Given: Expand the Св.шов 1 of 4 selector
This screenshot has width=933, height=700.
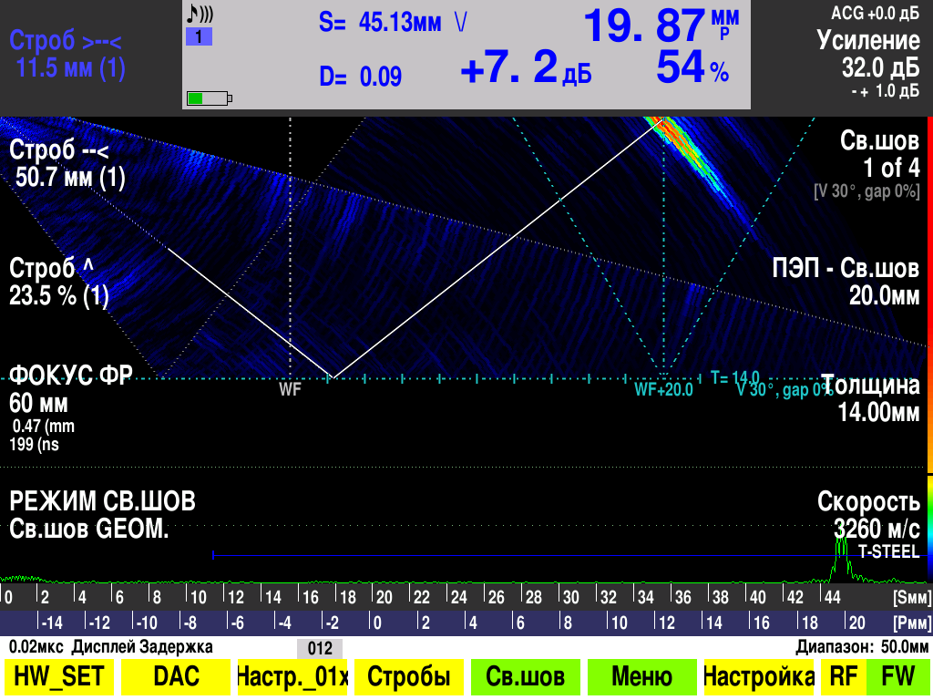Looking at the screenshot, I should click(x=878, y=153).
